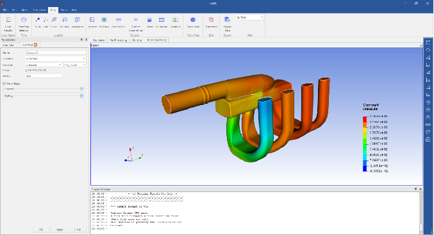Create a Surface Streamline object
Image resolution: width=434 pixels, height=235 pixels.
pyautogui.click(x=136, y=24)
